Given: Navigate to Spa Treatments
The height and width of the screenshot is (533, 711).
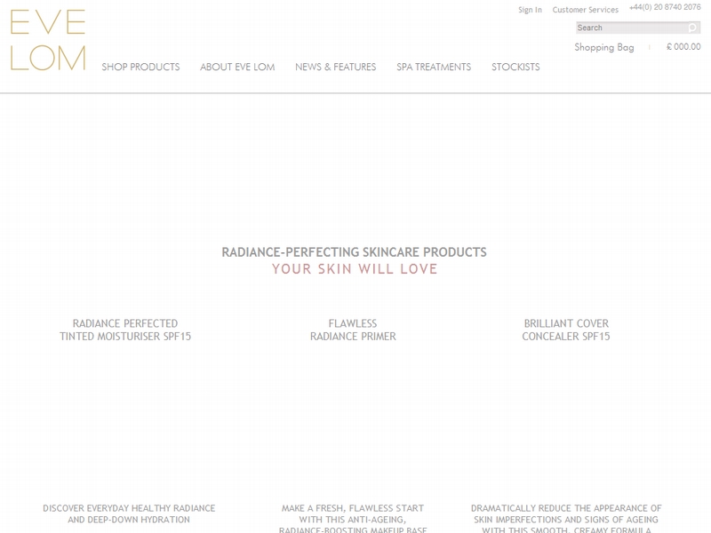Looking at the screenshot, I should coord(434,67).
